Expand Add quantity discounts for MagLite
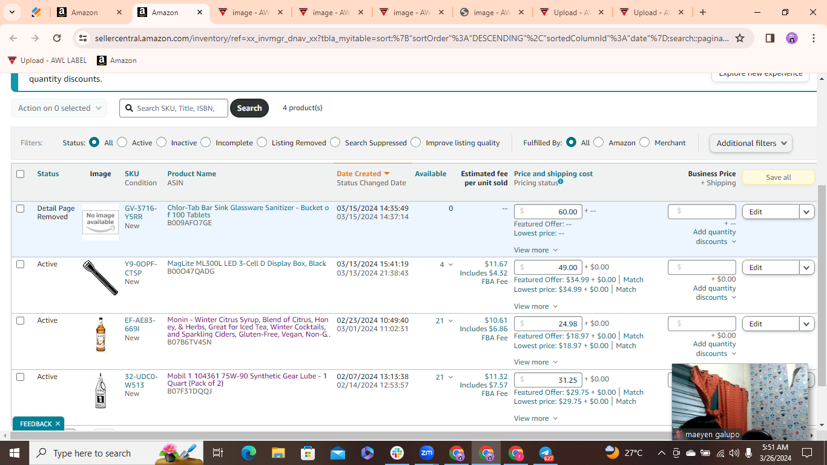This screenshot has height=465, width=827. pos(714,292)
